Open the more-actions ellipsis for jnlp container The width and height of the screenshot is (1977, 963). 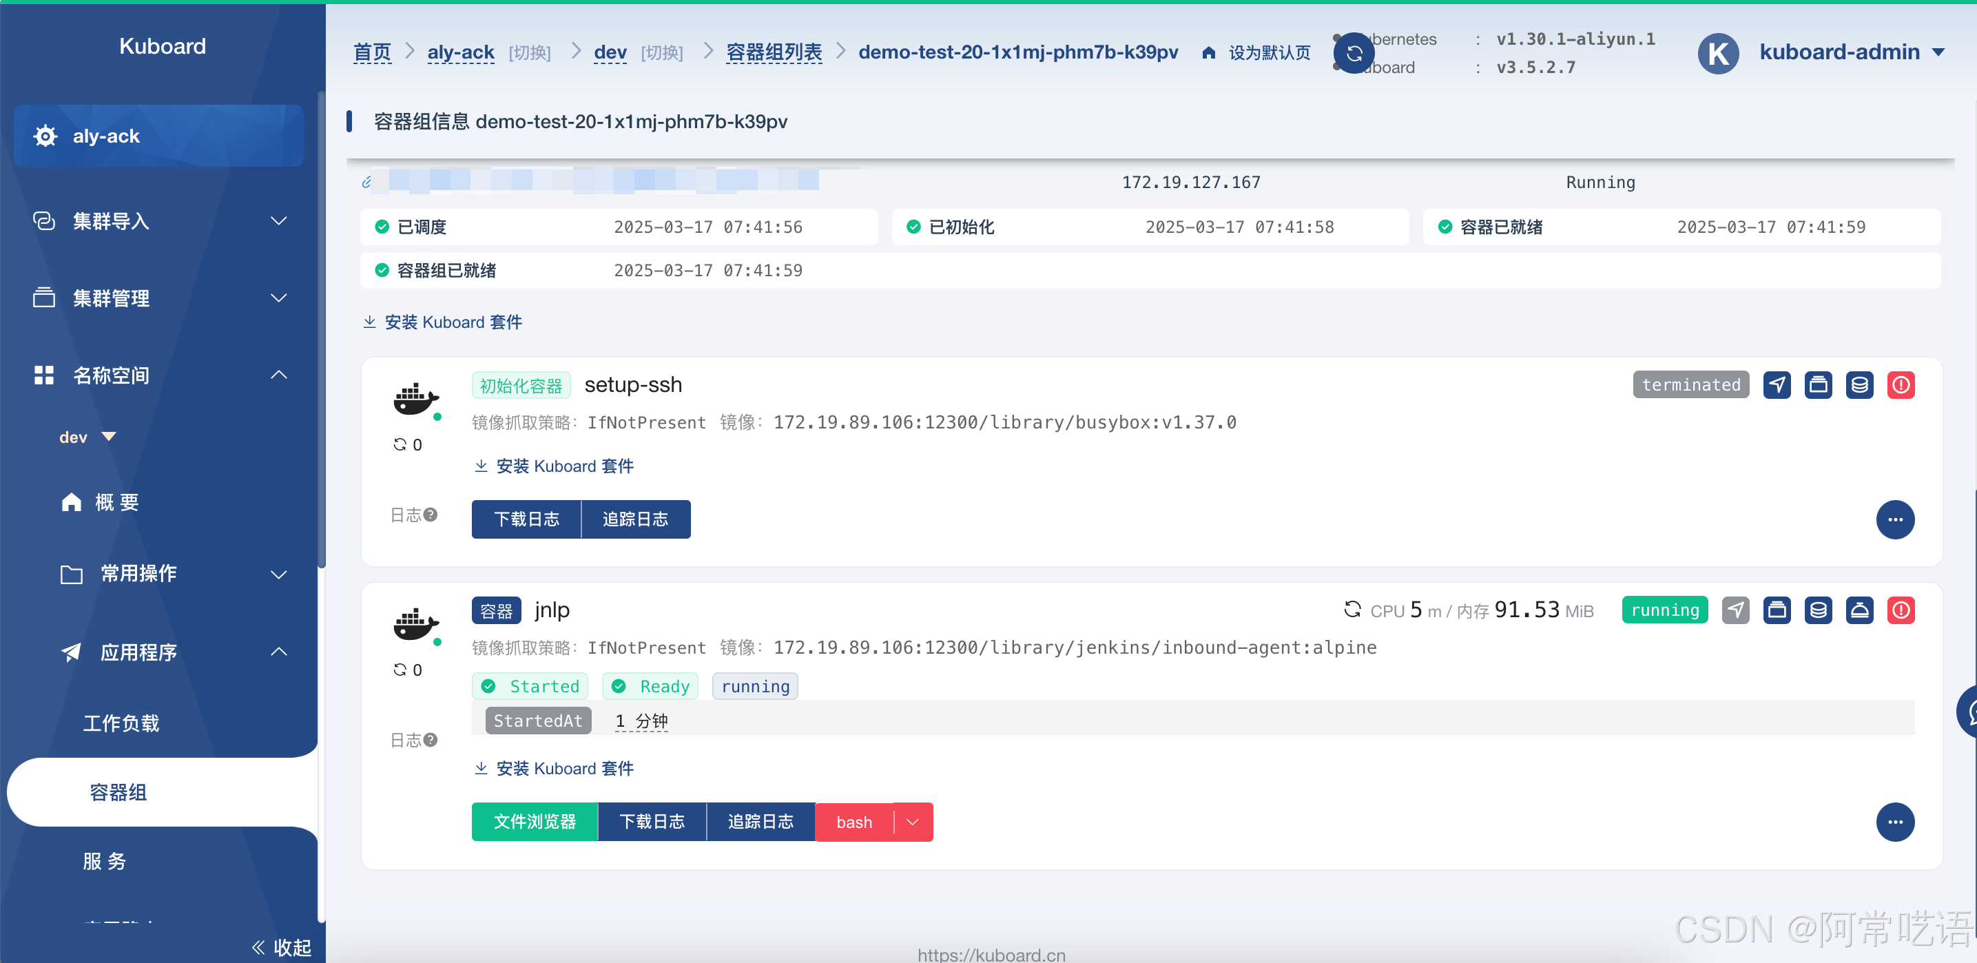coord(1895,822)
